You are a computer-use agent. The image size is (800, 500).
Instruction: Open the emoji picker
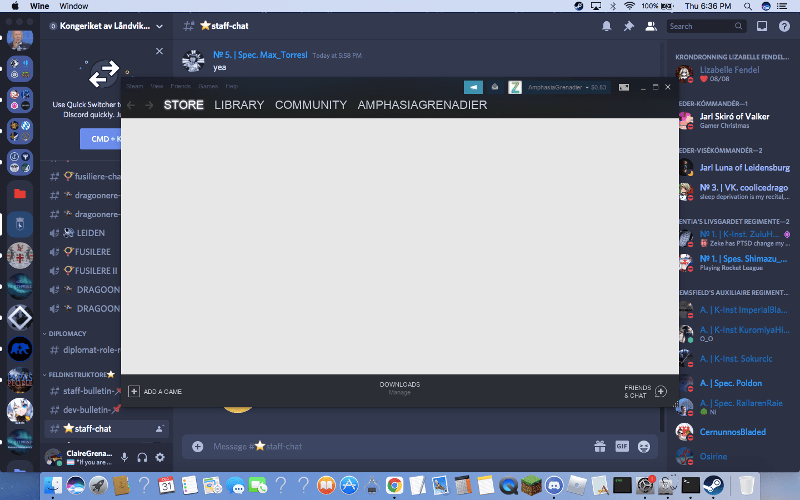tap(643, 446)
